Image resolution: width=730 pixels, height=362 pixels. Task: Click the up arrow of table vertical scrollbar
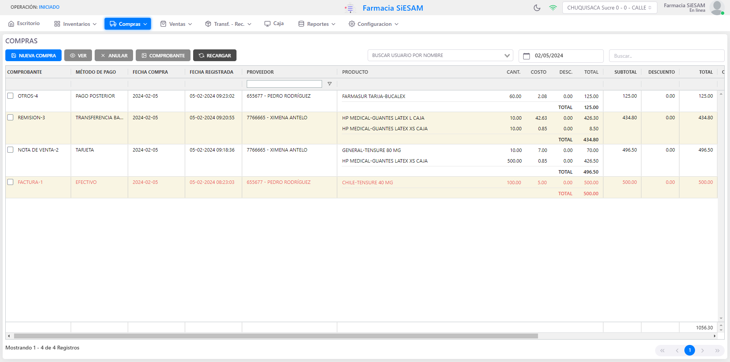(721, 93)
